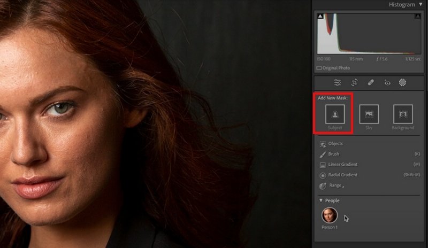The height and width of the screenshot is (248, 428).
Task: Select the Person 1 face thumbnail
Action: coord(330,215)
